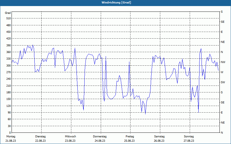The height and width of the screenshot is (144, 231).
Task: Click the 300 left axis label
Action: point(9,65)
